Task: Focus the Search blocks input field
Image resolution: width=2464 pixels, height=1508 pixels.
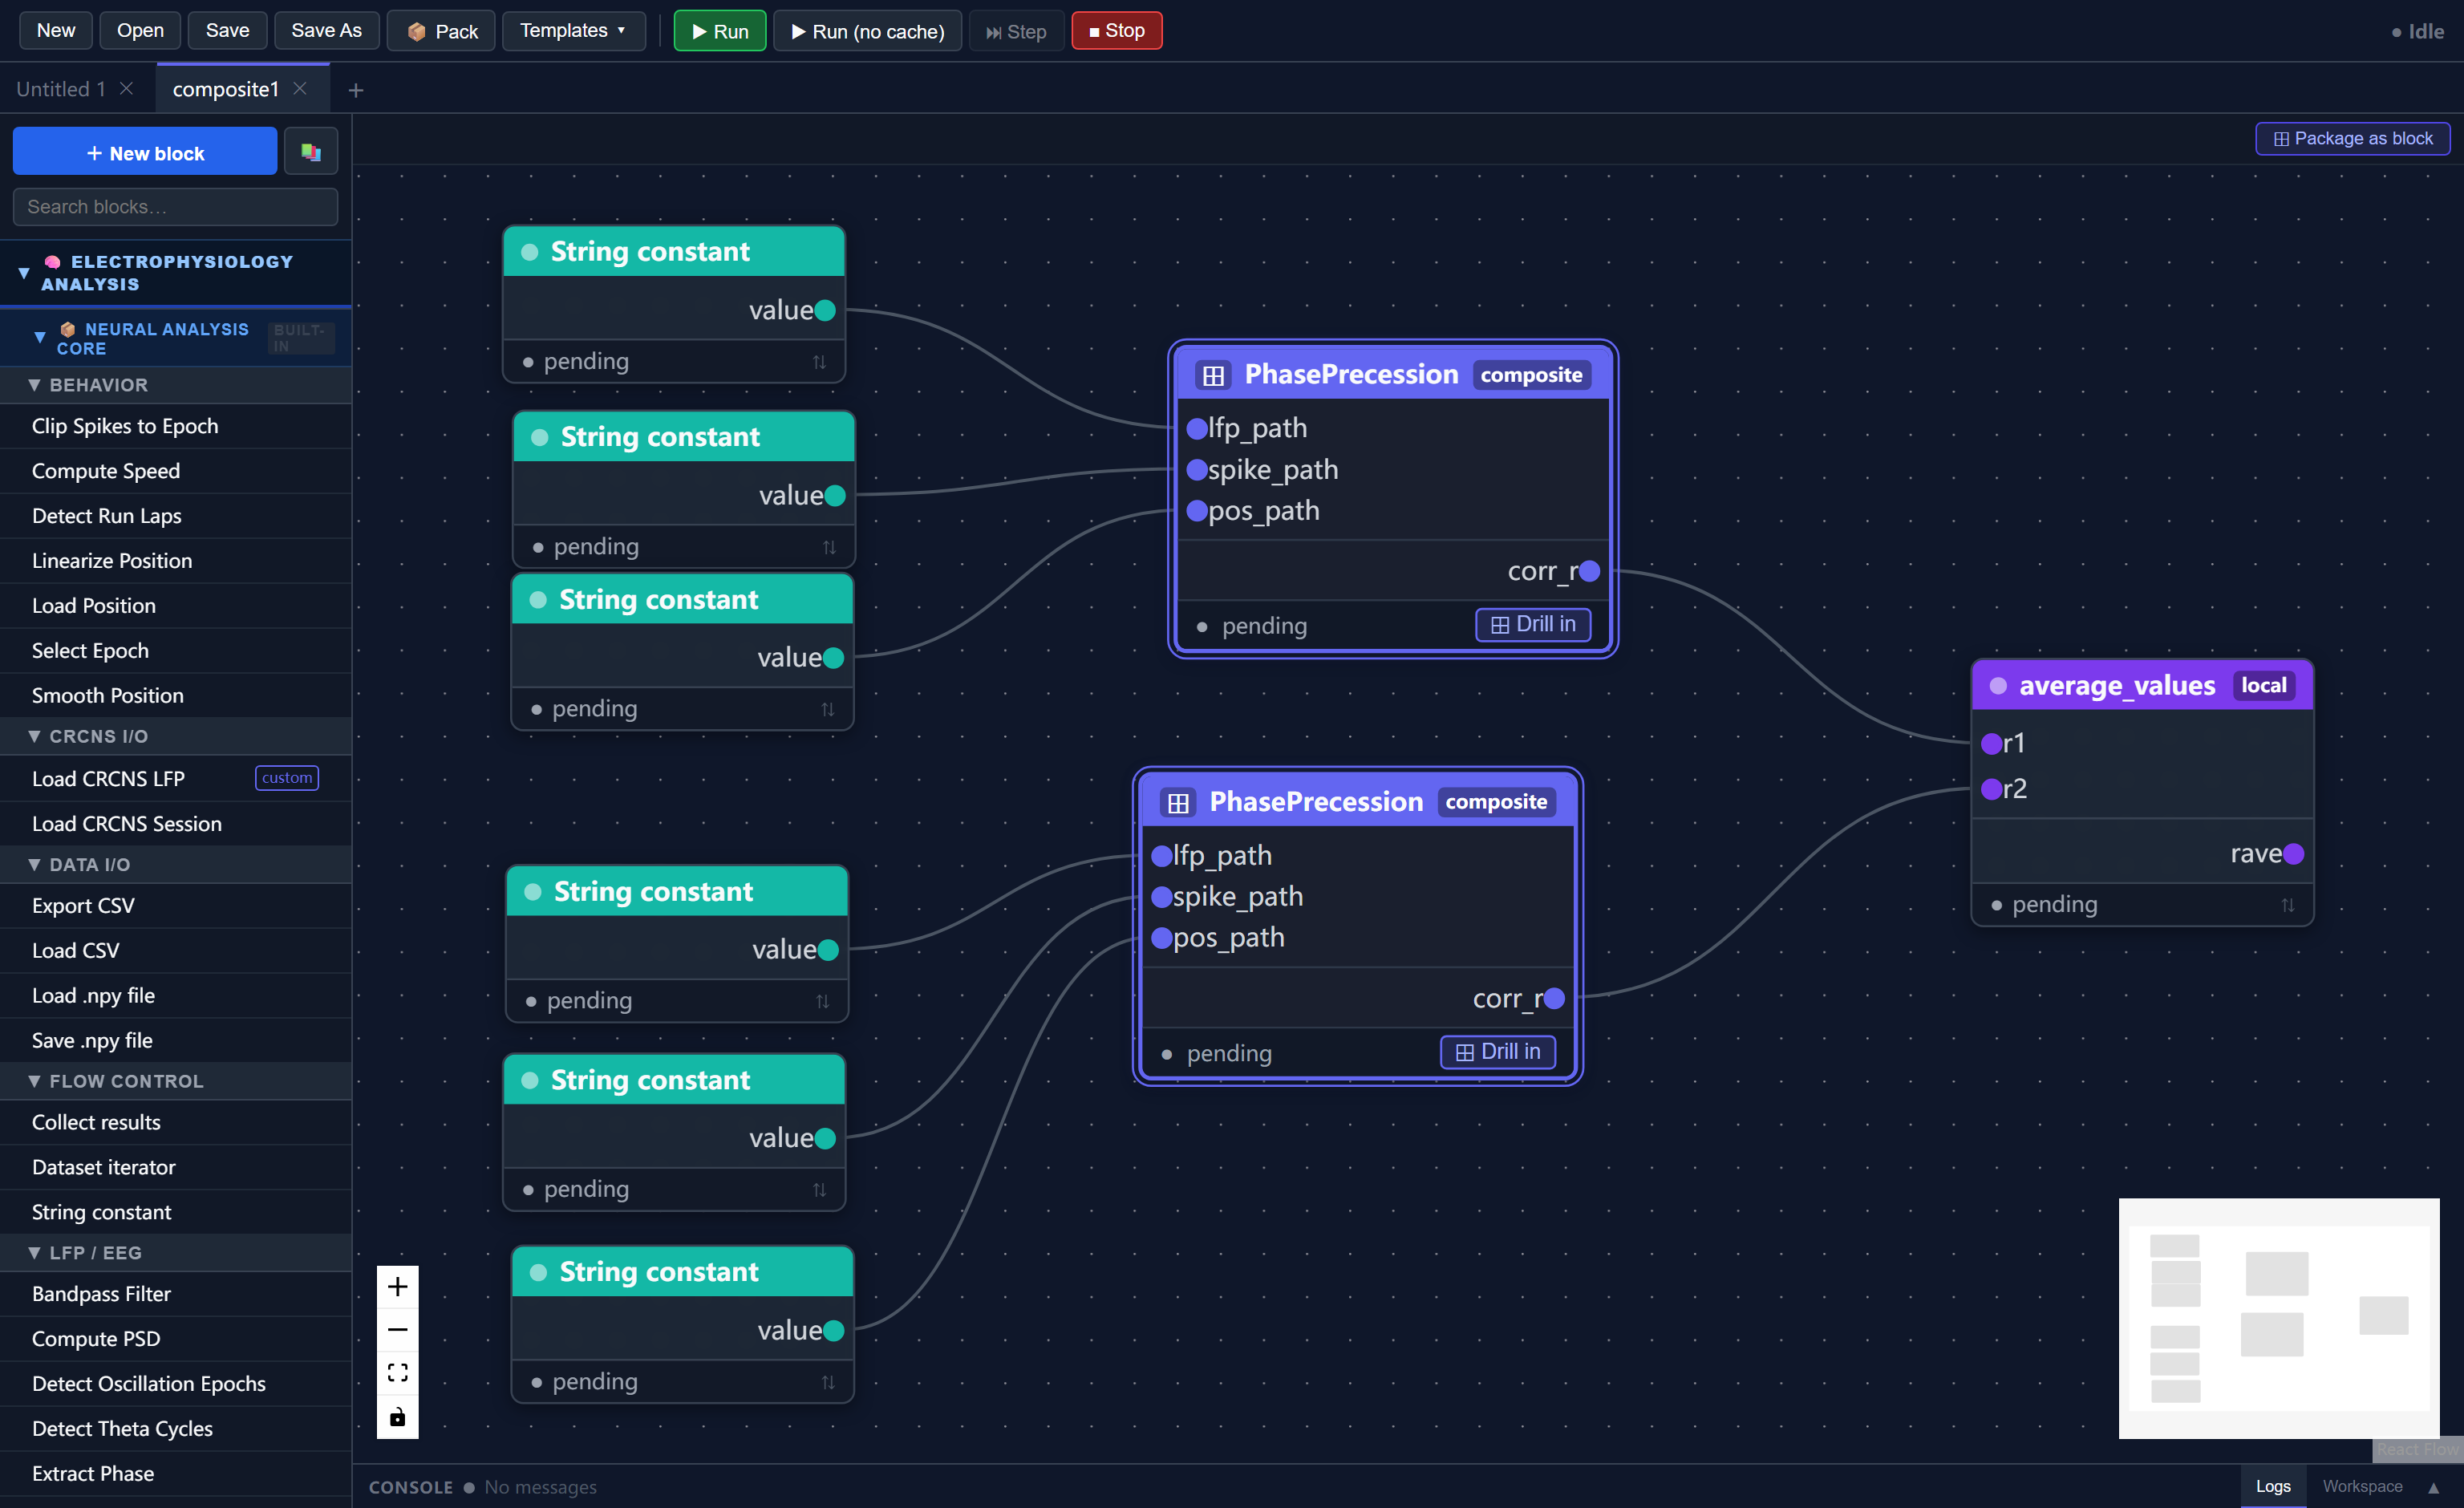Action: pos(175,206)
